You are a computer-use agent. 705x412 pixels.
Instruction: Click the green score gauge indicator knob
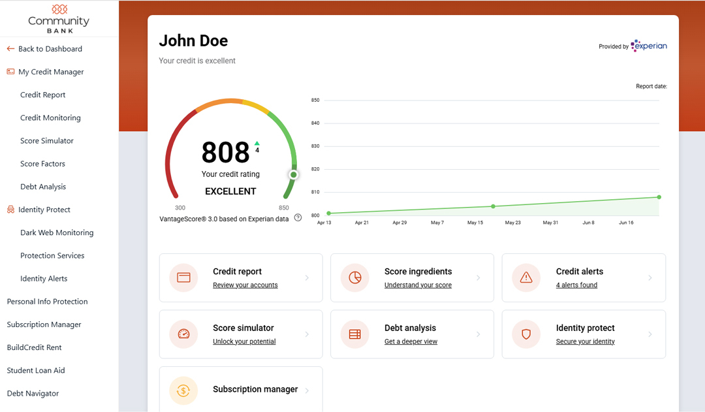[293, 174]
